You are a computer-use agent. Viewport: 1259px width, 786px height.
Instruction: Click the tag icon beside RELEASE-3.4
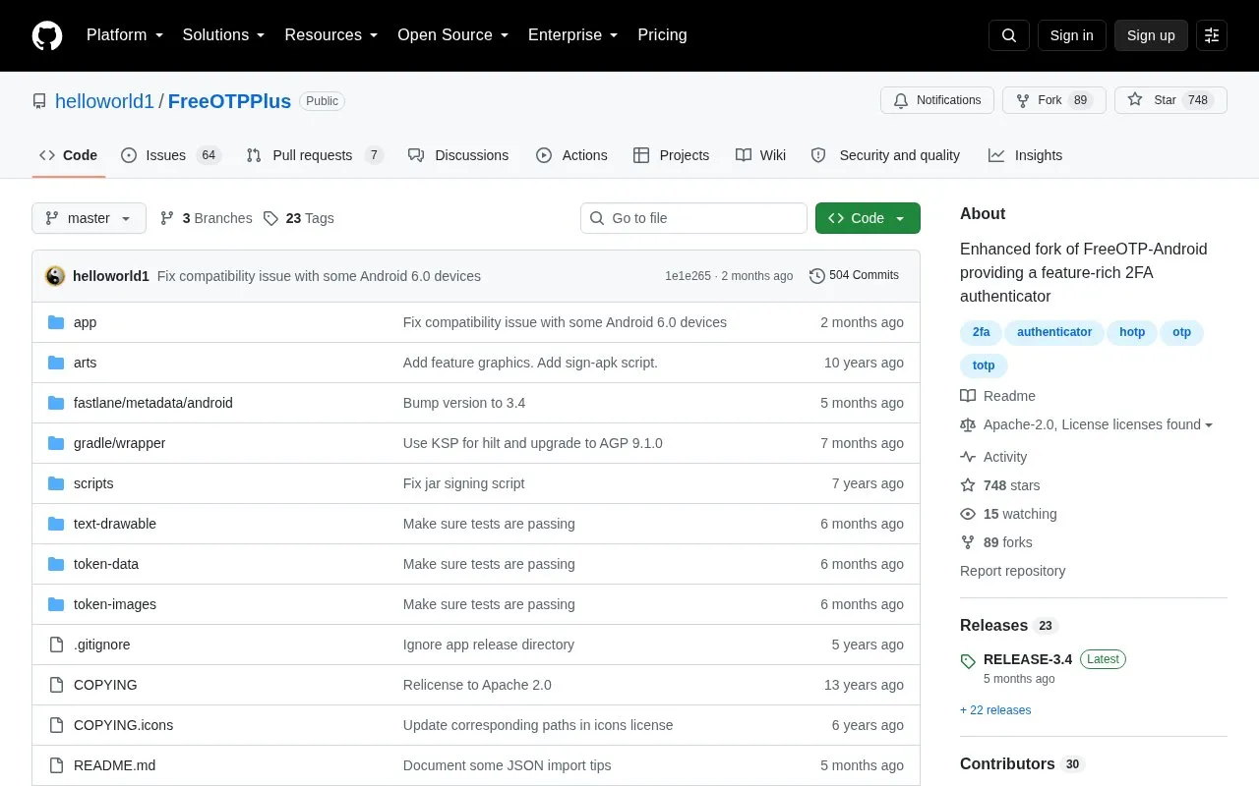[968, 661]
